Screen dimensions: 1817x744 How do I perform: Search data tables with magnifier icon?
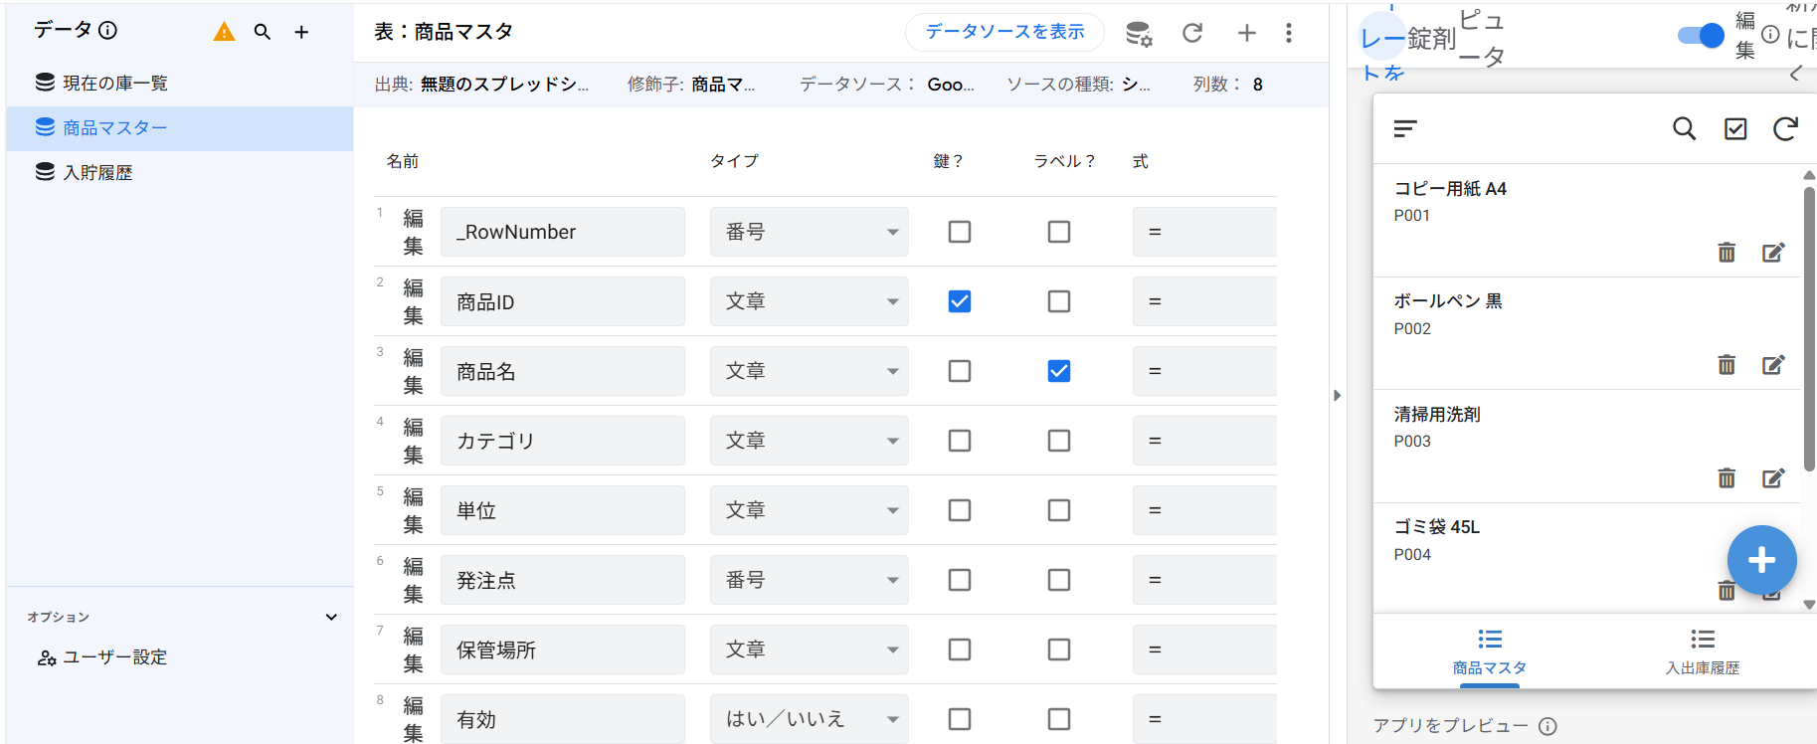point(263,32)
